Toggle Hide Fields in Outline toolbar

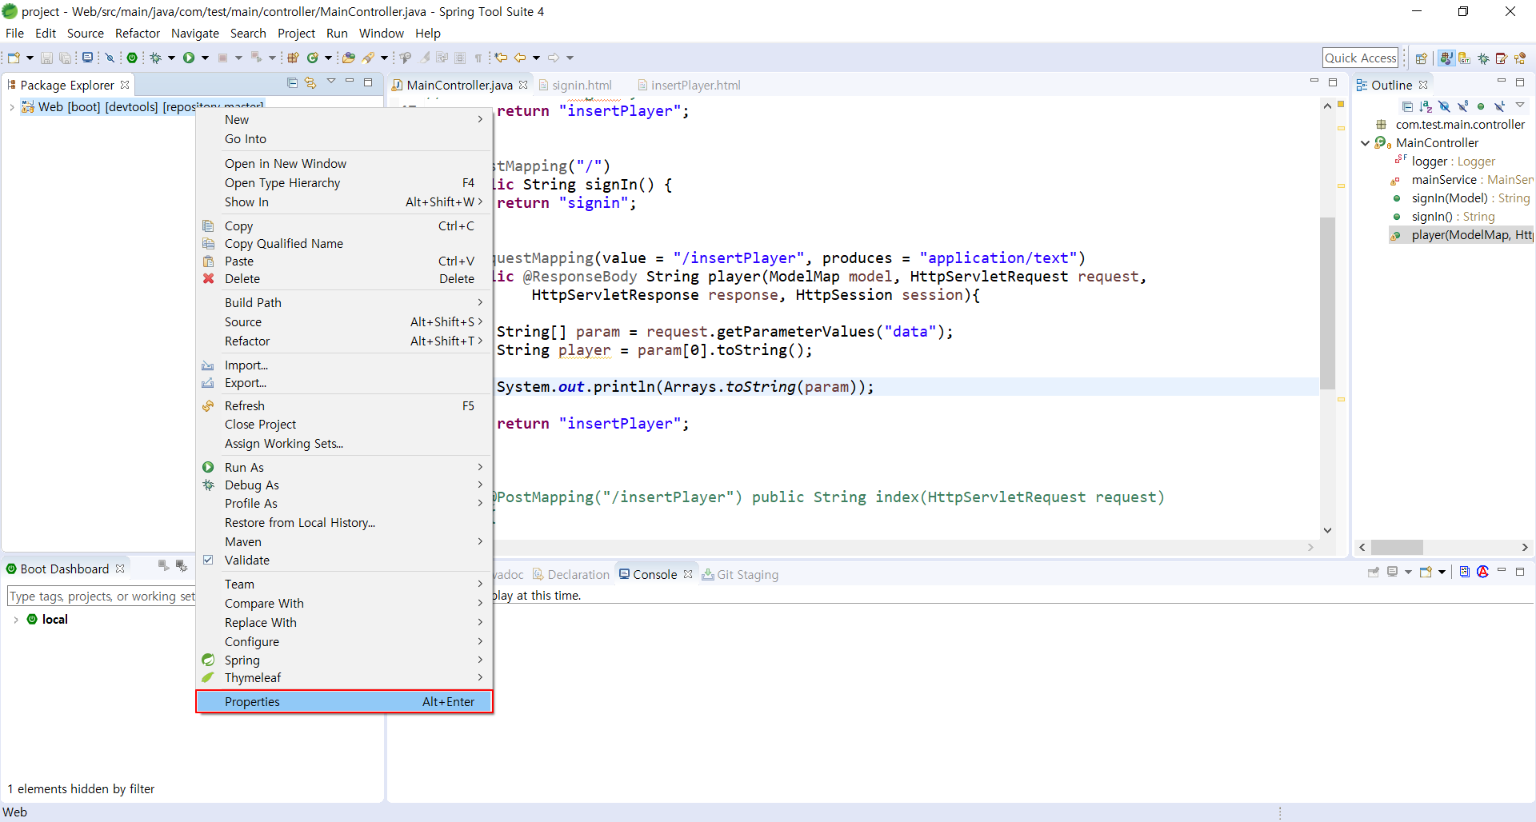[x=1444, y=106]
